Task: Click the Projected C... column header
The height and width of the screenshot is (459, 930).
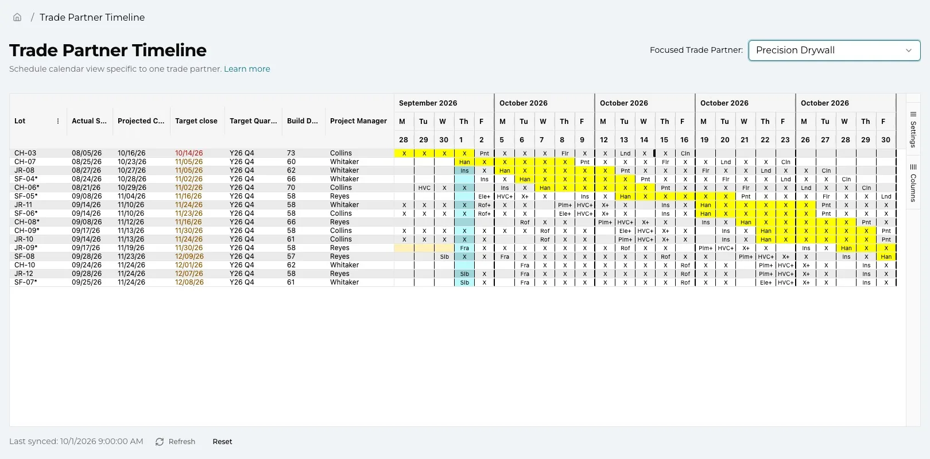Action: (141, 121)
